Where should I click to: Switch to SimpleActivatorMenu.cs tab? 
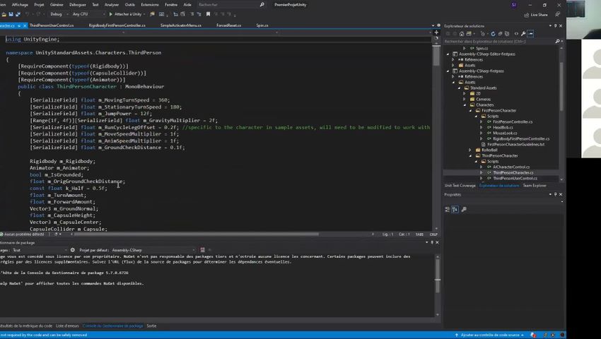pyautogui.click(x=180, y=25)
